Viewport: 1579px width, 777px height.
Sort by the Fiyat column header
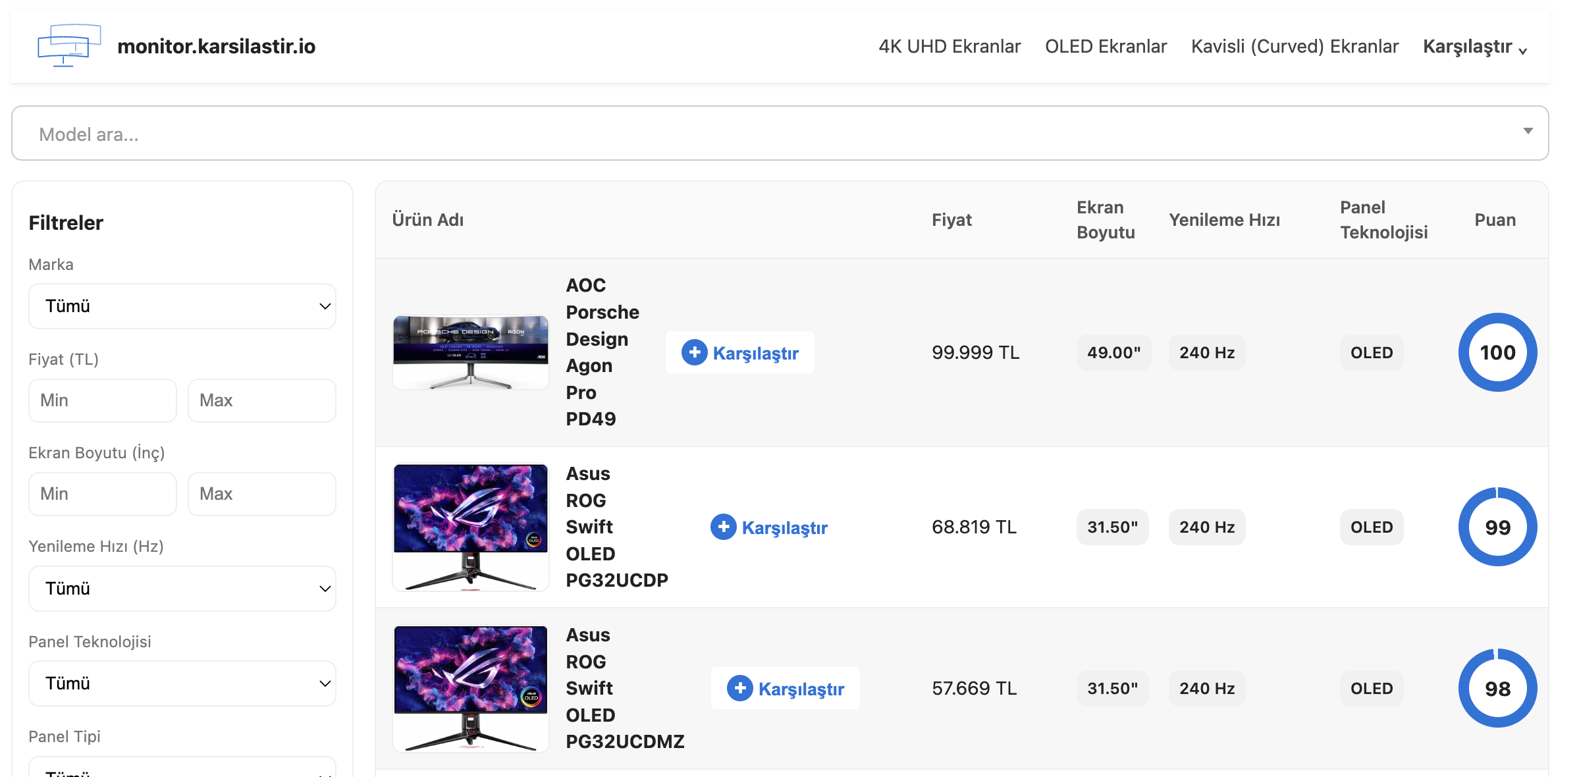951,220
